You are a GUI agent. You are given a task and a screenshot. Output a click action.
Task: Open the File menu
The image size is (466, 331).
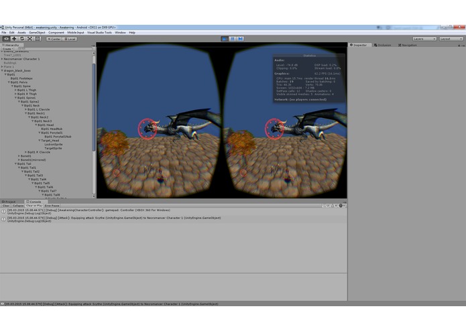[4, 32]
